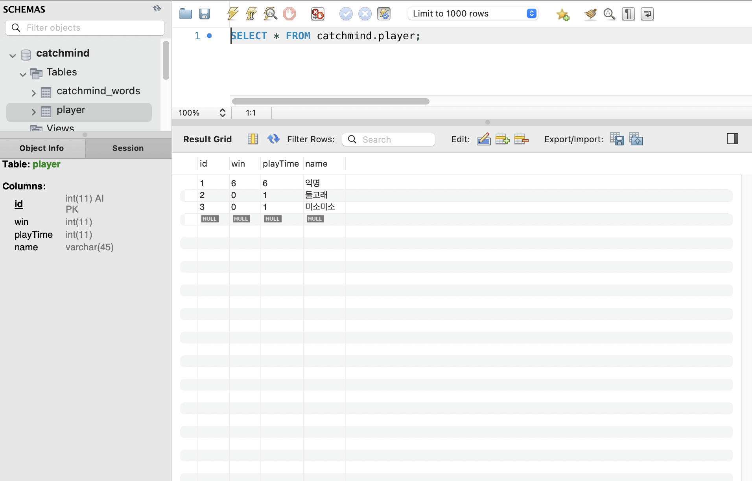The width and height of the screenshot is (752, 481).
Task: Click the id column in Object Info
Action: click(18, 204)
